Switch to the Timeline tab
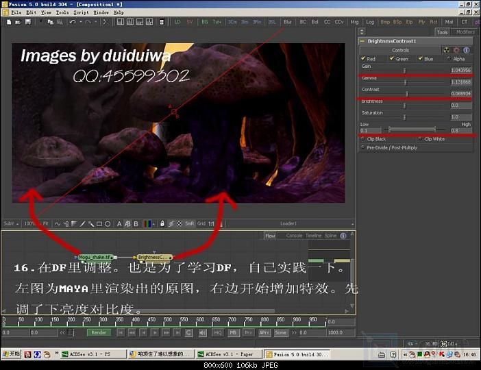481x370 pixels. pyautogui.click(x=313, y=236)
